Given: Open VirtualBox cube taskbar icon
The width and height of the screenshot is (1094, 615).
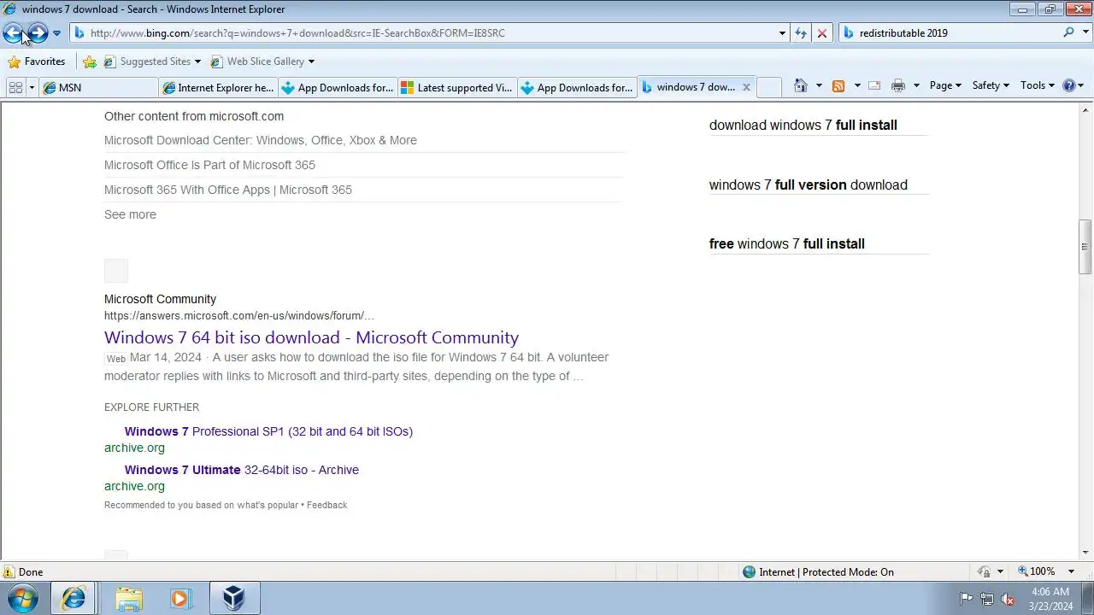Looking at the screenshot, I should point(233,598).
